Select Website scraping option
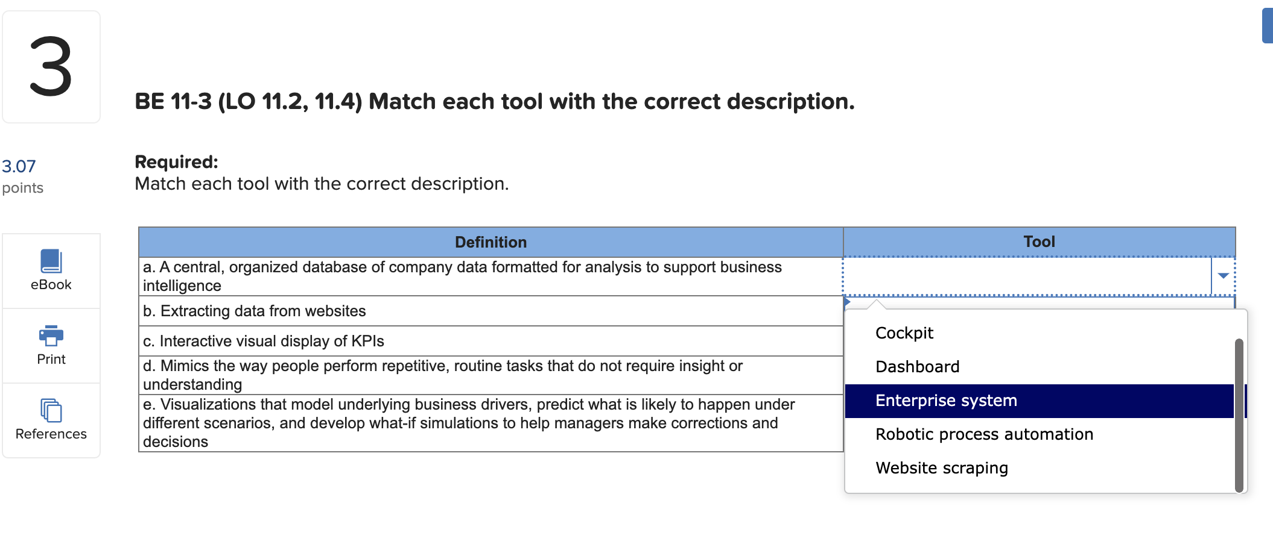Viewport: 1273px width, 559px height. click(941, 467)
